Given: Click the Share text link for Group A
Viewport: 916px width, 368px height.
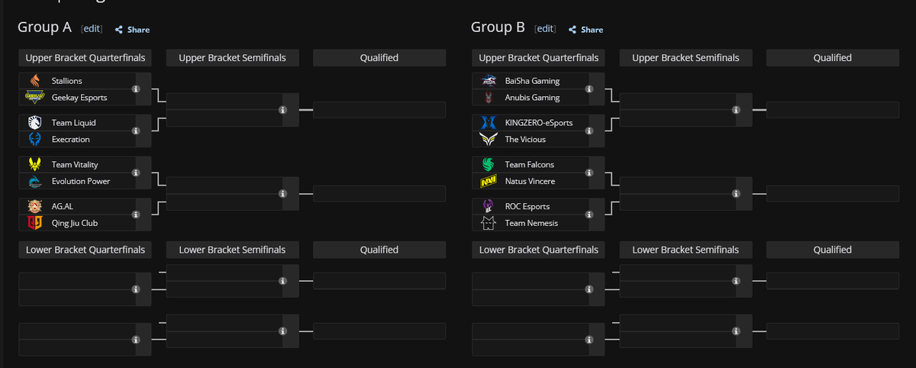Looking at the screenshot, I should [138, 30].
